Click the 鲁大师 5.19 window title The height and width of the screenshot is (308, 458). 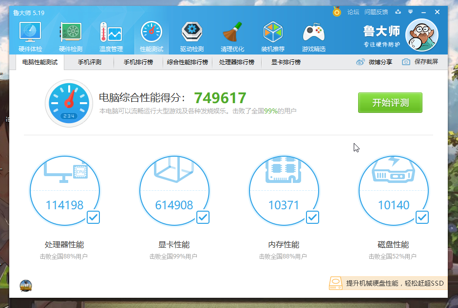(x=29, y=13)
